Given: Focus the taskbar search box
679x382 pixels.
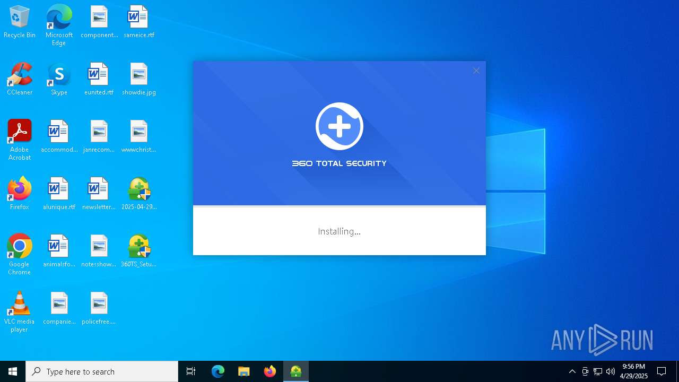Looking at the screenshot, I should (x=102, y=371).
